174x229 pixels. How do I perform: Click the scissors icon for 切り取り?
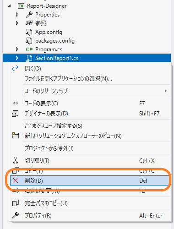[x=15, y=160]
